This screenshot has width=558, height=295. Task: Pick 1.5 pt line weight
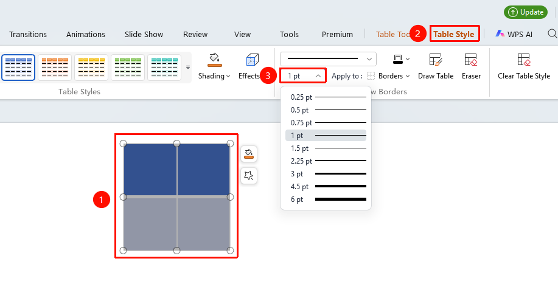pos(326,148)
